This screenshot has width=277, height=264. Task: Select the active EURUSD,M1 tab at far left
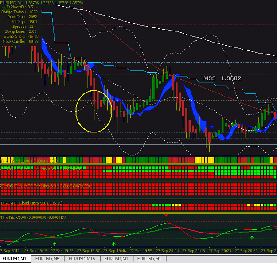14,259
